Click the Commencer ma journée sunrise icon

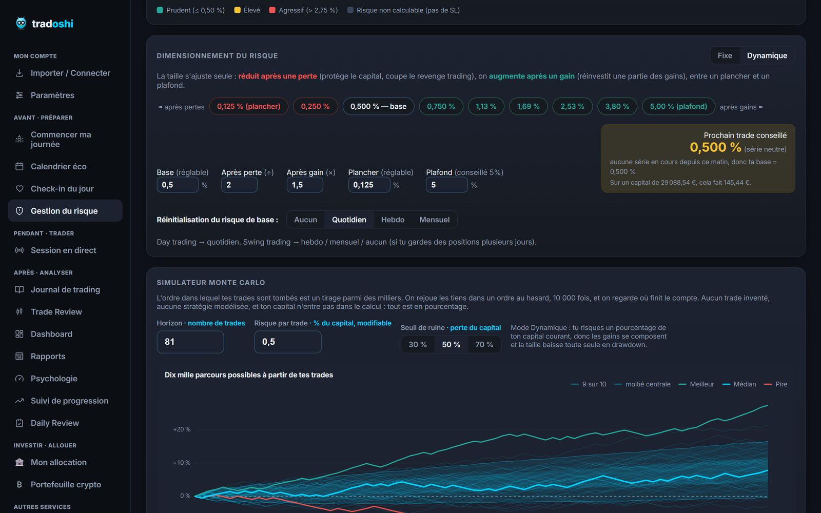coord(19,139)
